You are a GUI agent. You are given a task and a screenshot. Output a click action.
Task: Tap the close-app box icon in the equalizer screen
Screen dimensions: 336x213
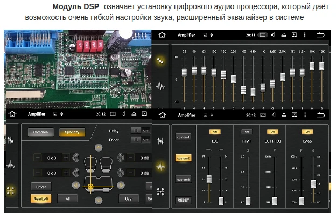coord(294,34)
